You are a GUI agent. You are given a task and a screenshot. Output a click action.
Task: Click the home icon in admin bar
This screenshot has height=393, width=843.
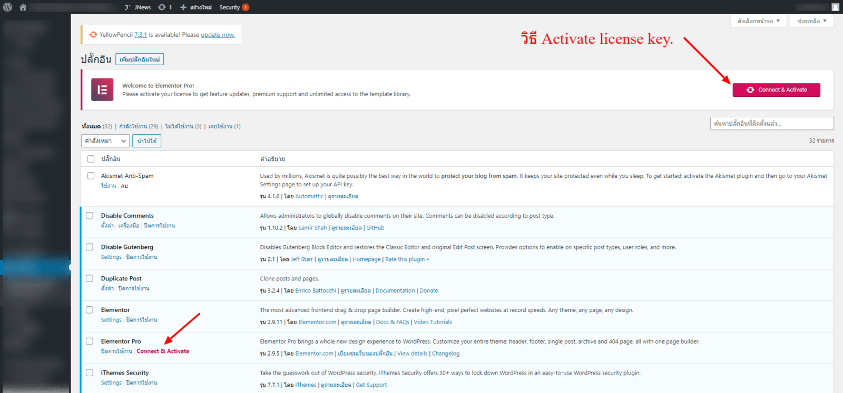pos(23,7)
